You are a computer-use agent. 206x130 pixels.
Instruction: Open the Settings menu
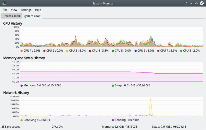point(26,10)
